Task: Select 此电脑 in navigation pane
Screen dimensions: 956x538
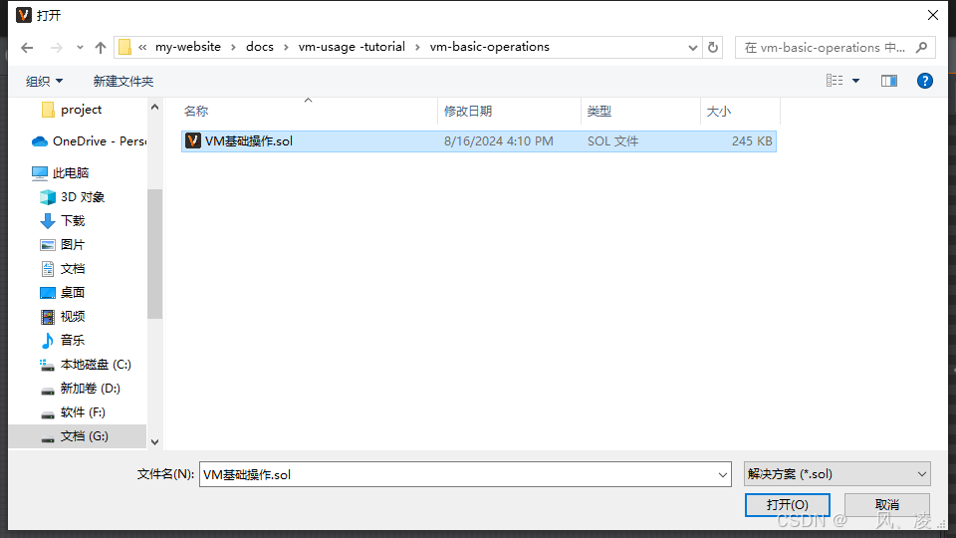Action: coord(61,173)
